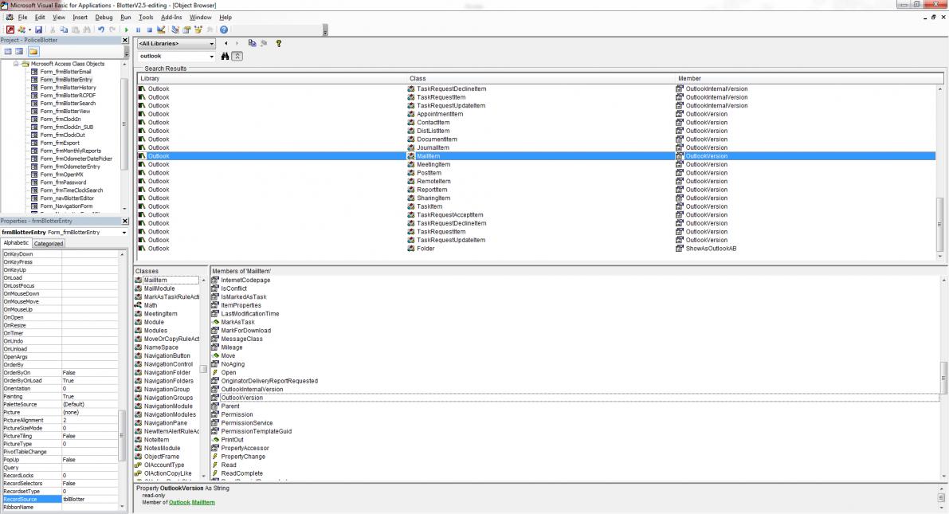Viewport: 949px width, 514px height.
Task: Select the ShowAsOutlookAB member result
Action: [x=711, y=249]
